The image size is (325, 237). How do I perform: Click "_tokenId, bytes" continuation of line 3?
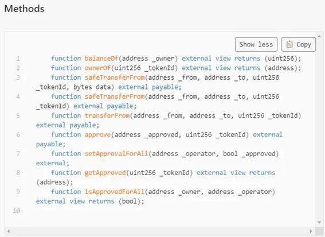coord(64,87)
